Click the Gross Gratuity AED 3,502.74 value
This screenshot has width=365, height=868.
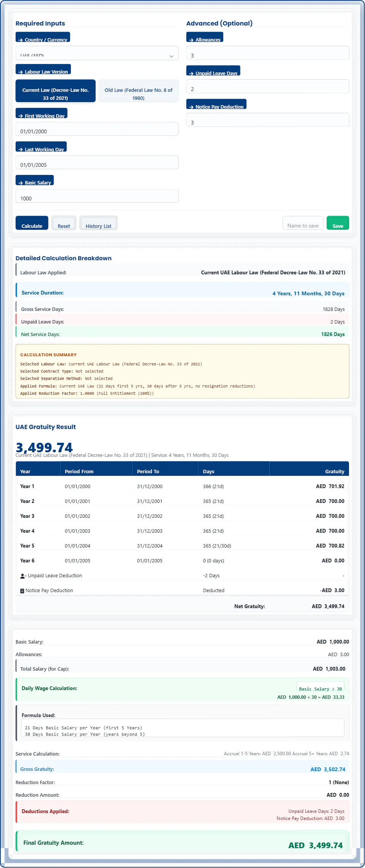[x=328, y=769]
